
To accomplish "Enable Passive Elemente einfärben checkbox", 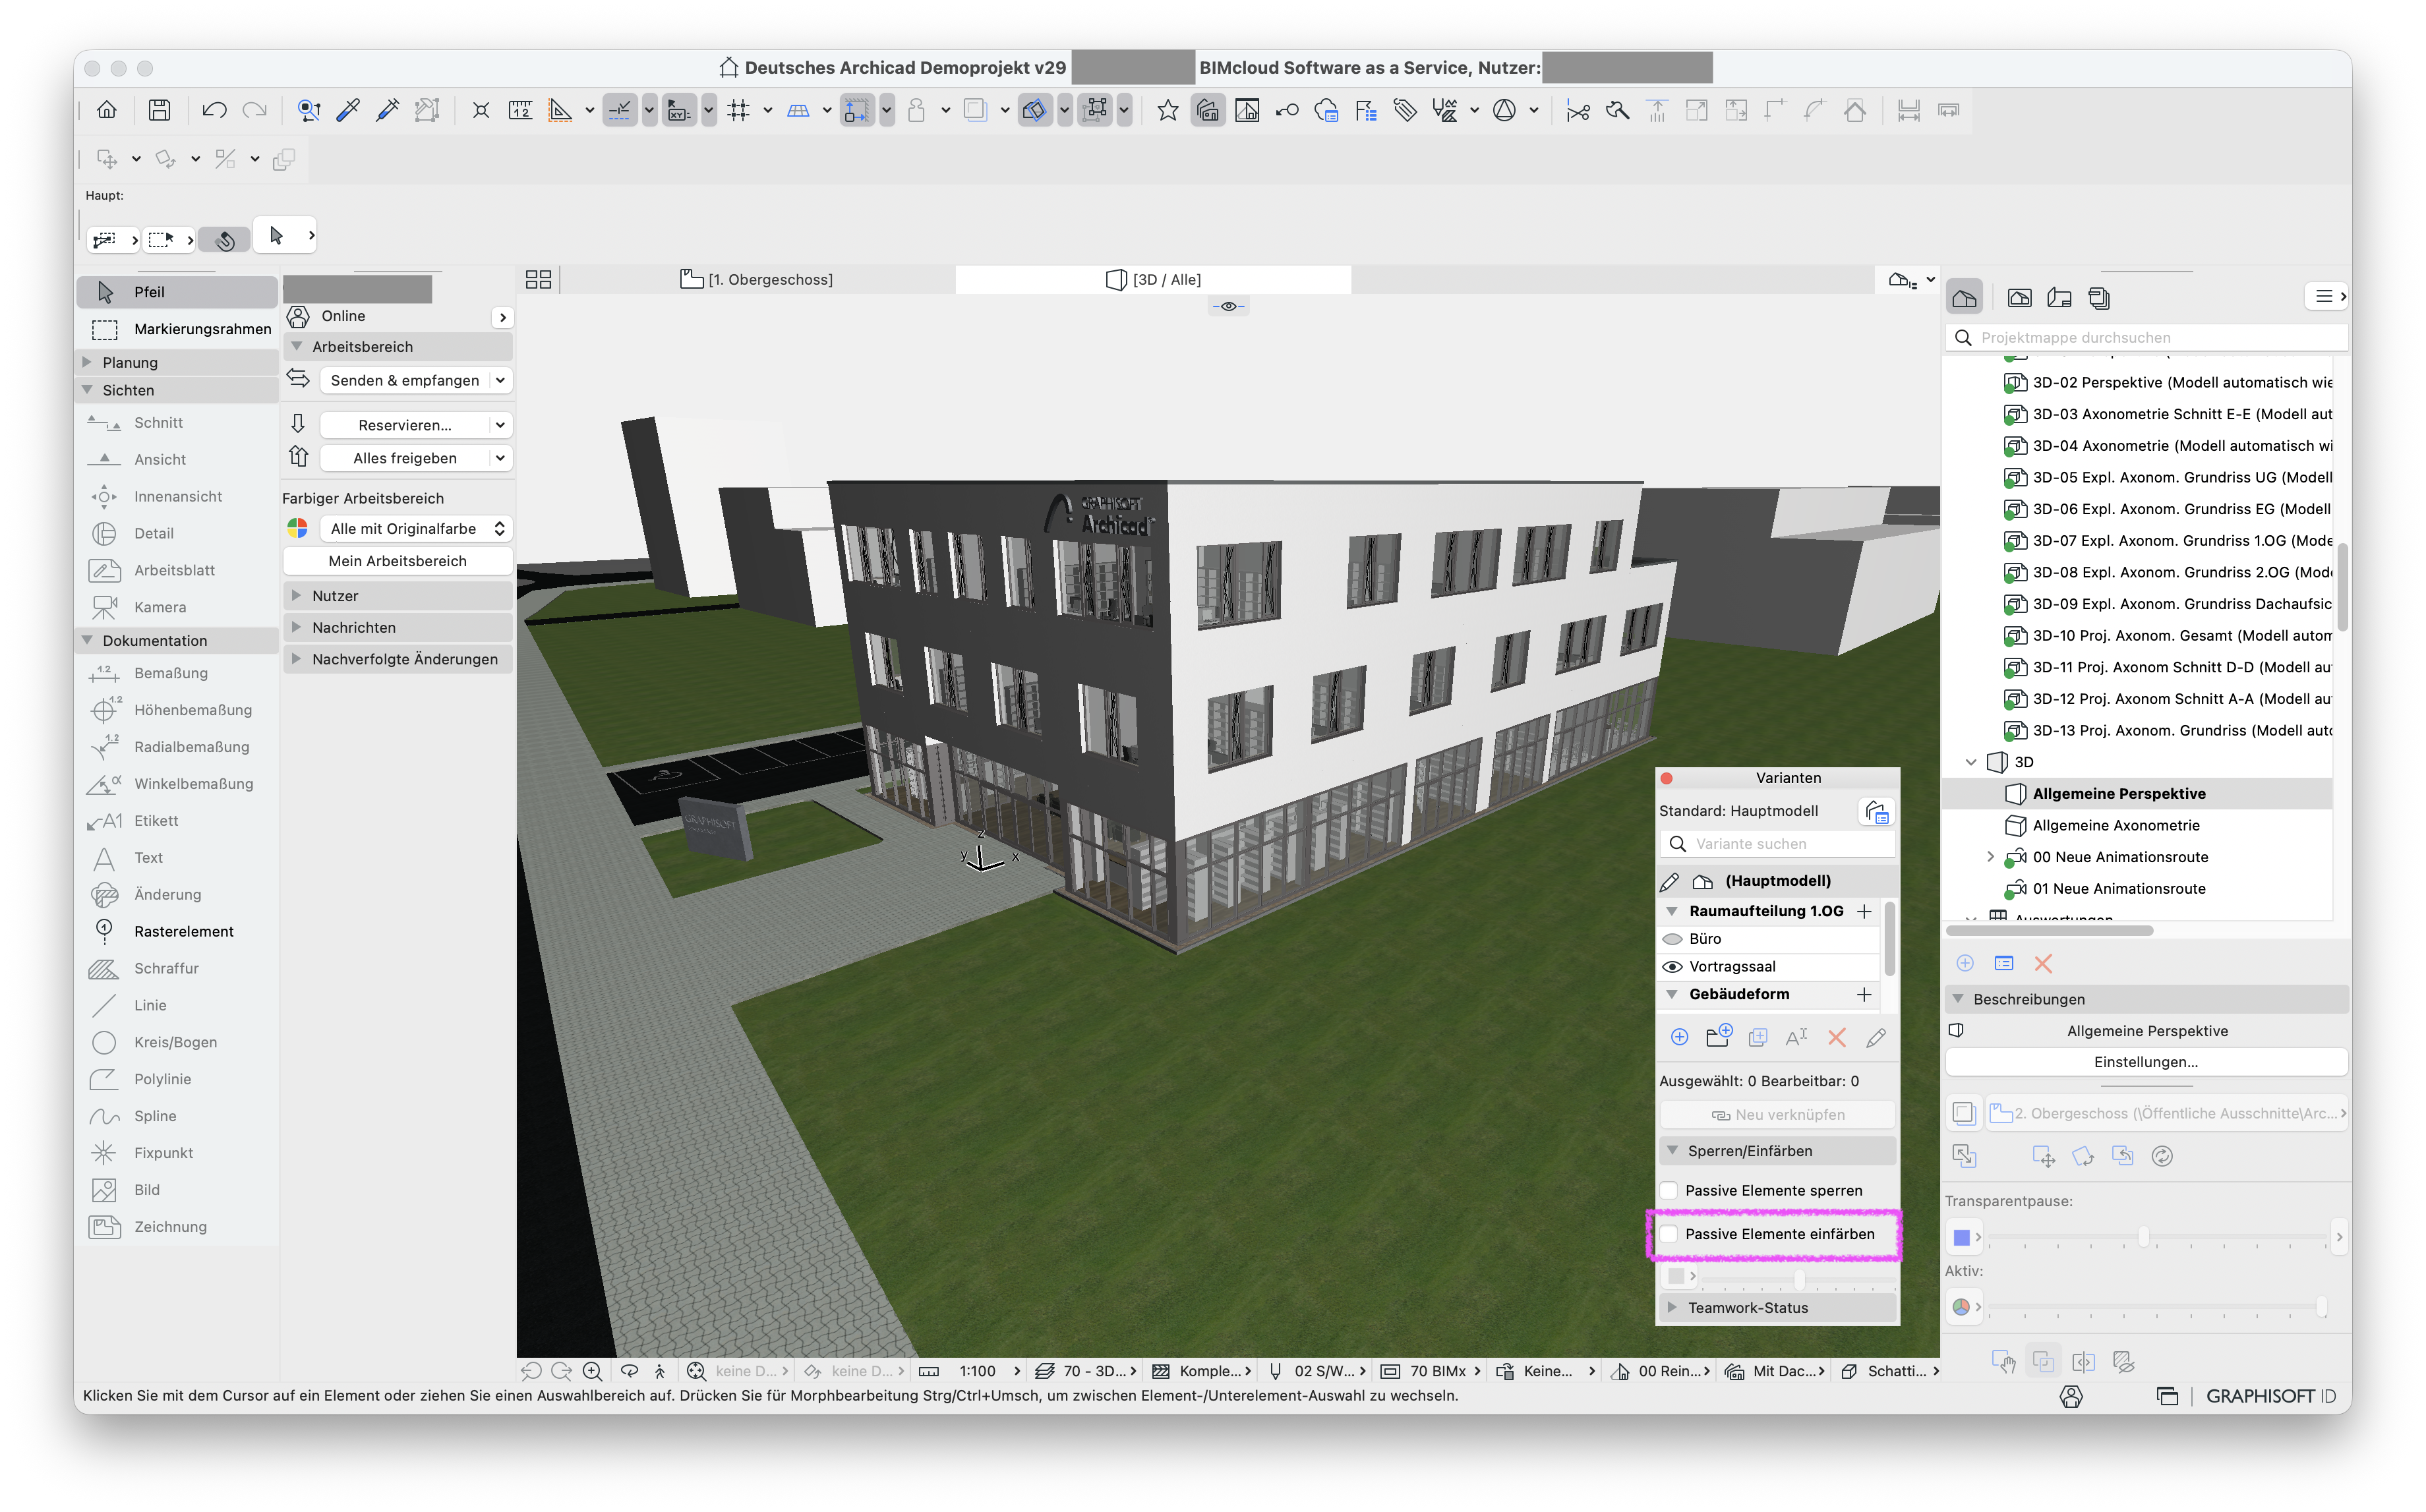I will (x=1669, y=1235).
